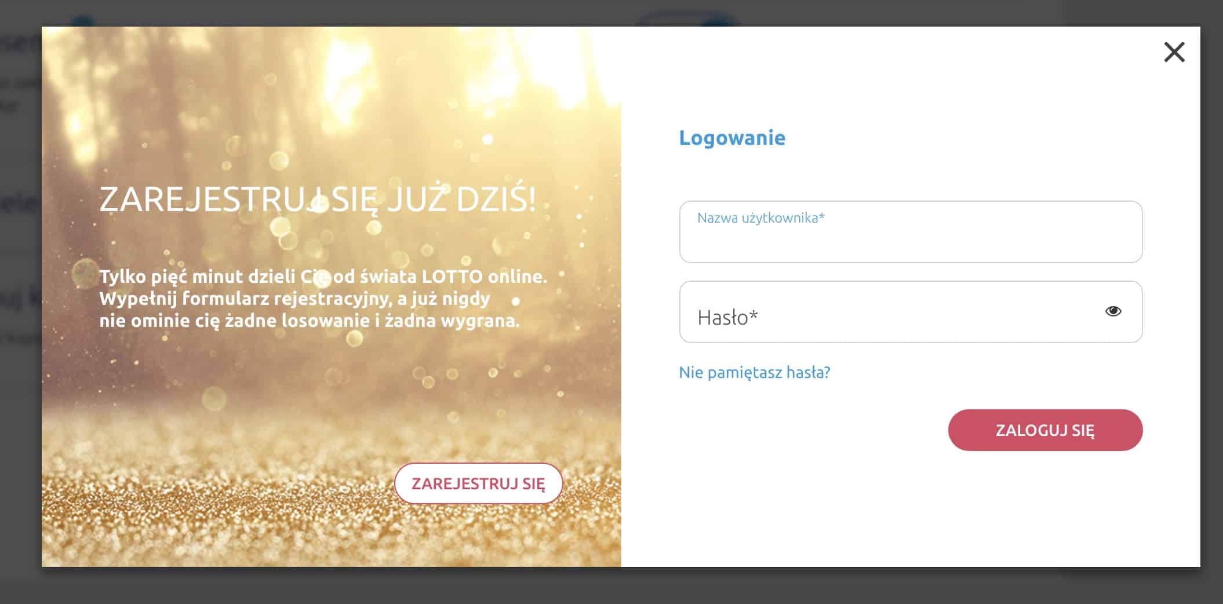Viewport: 1223px width, 604px height.
Task: Click the ZAREJESTRUJ SIĘ JUŻ DZIŚ! headline
Action: point(318,199)
